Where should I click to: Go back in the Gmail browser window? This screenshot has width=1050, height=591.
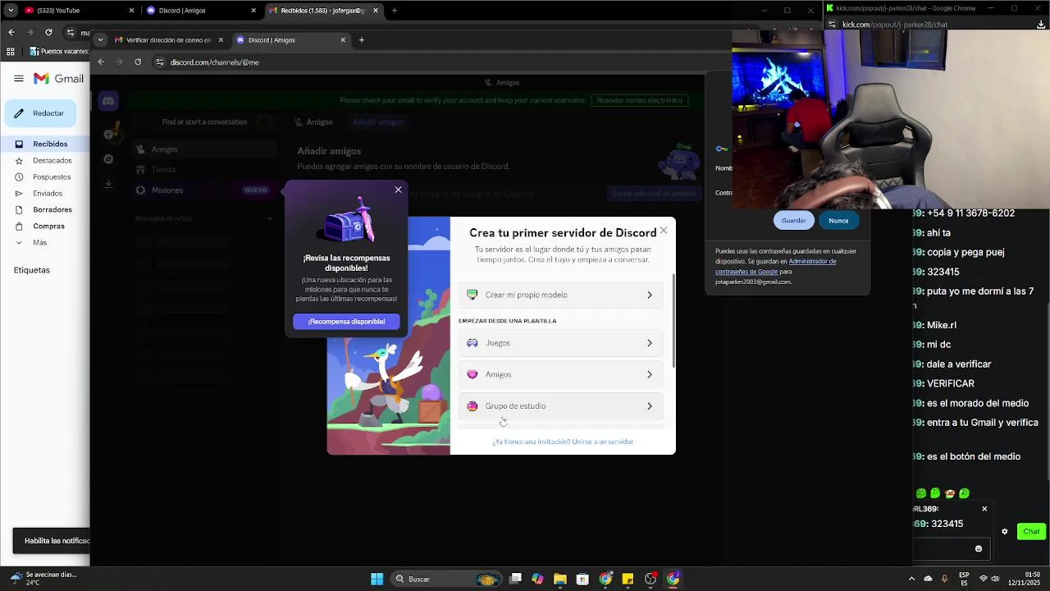coord(11,32)
